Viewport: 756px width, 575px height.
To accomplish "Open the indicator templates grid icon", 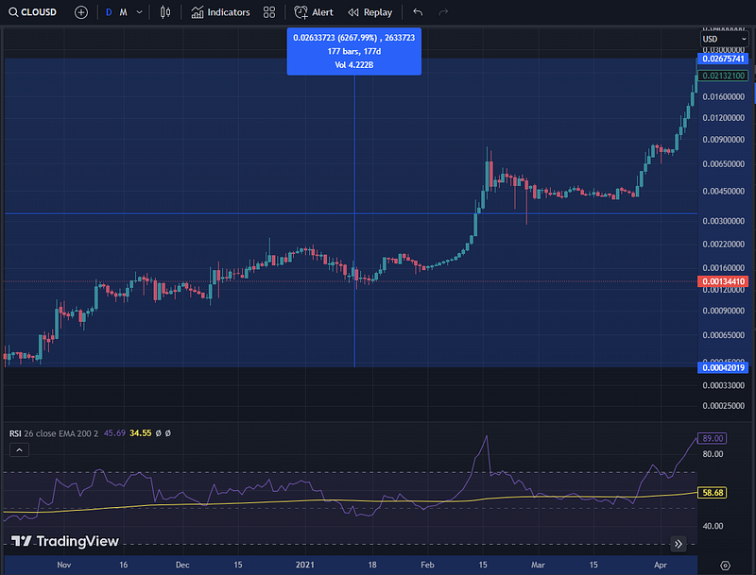I will (x=269, y=12).
